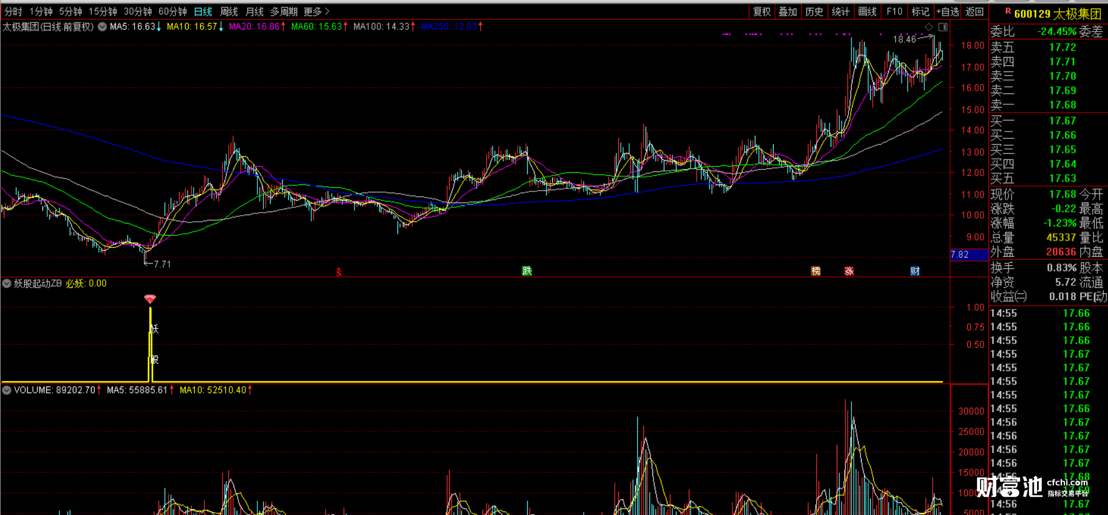The width and height of the screenshot is (1108, 515).
Task: Click the 买四 17.64 bid row
Action: 1048,164
